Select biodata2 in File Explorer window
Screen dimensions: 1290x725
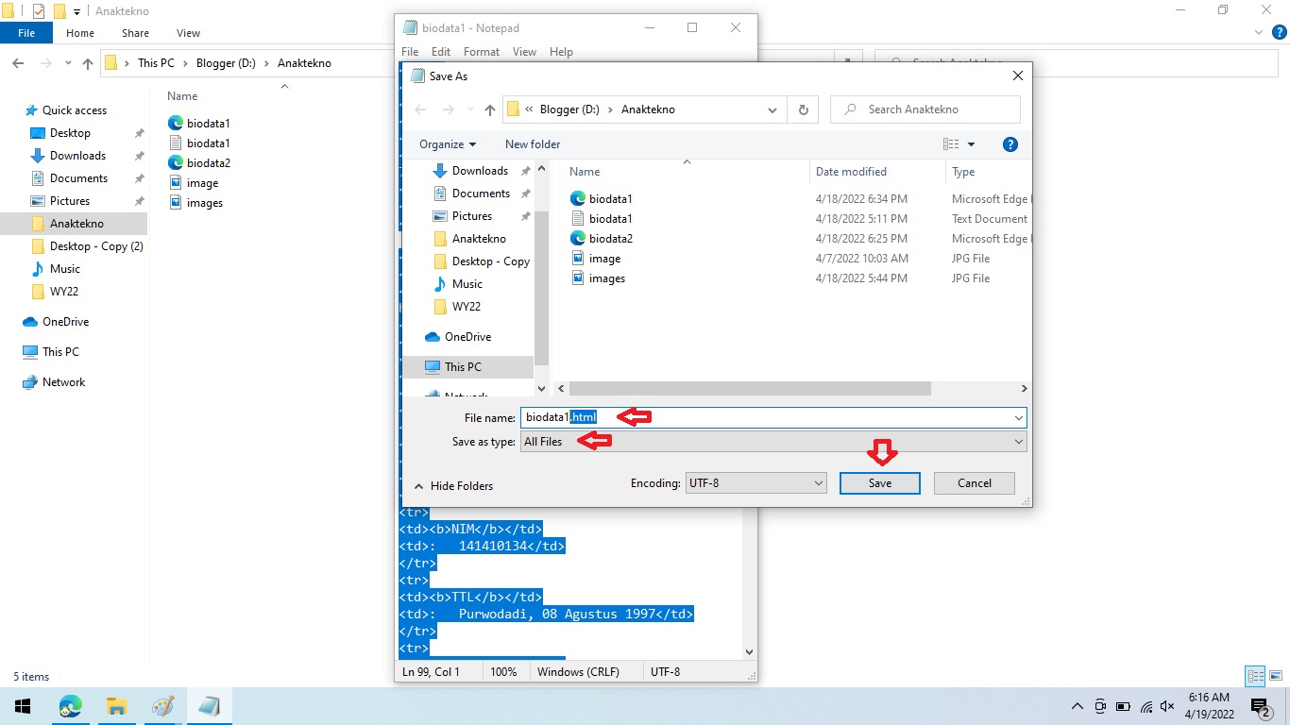[198, 163]
